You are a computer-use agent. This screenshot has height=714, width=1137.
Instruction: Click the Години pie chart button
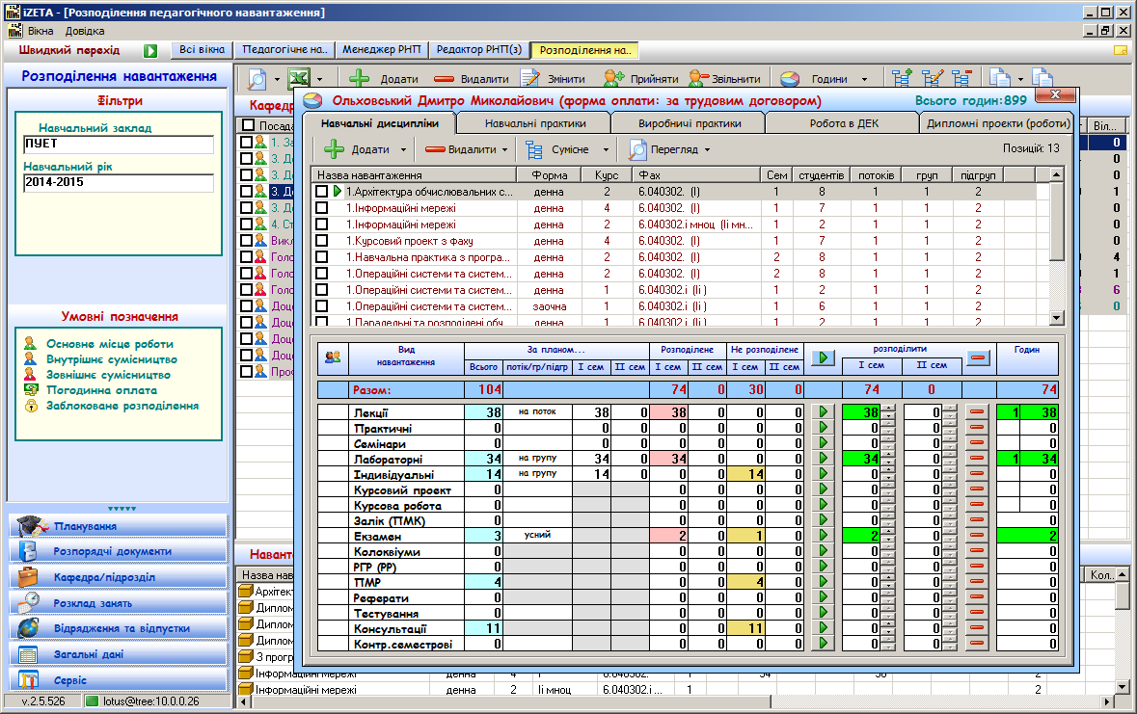pyautogui.click(x=814, y=78)
